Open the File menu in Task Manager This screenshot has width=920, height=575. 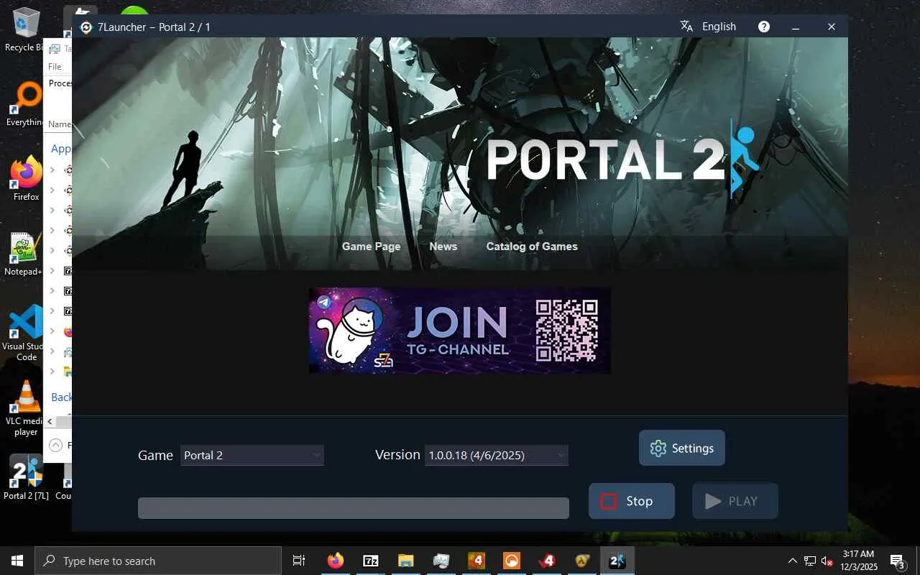pyautogui.click(x=55, y=66)
